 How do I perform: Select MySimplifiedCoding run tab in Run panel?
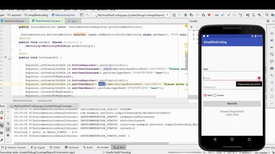43,106
